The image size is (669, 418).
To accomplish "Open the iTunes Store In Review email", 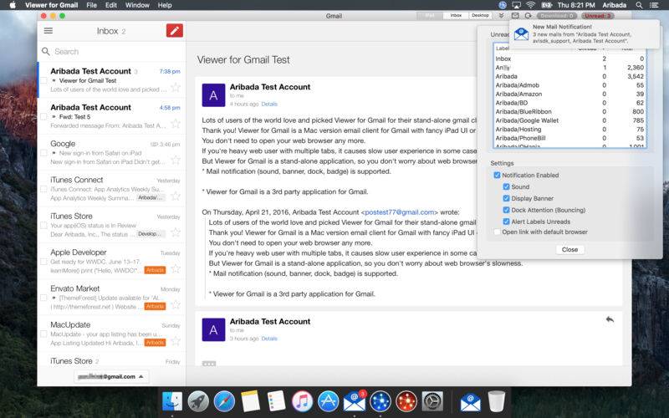I will tap(112, 225).
